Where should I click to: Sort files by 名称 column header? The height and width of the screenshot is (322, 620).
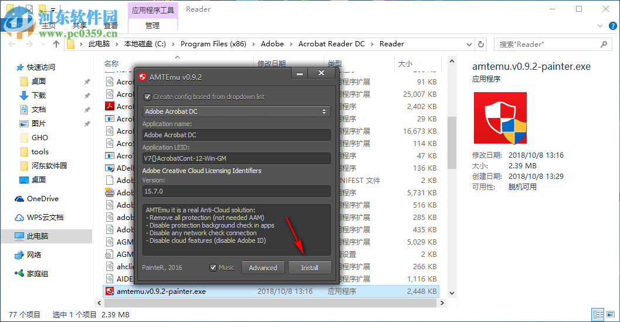coord(111,64)
